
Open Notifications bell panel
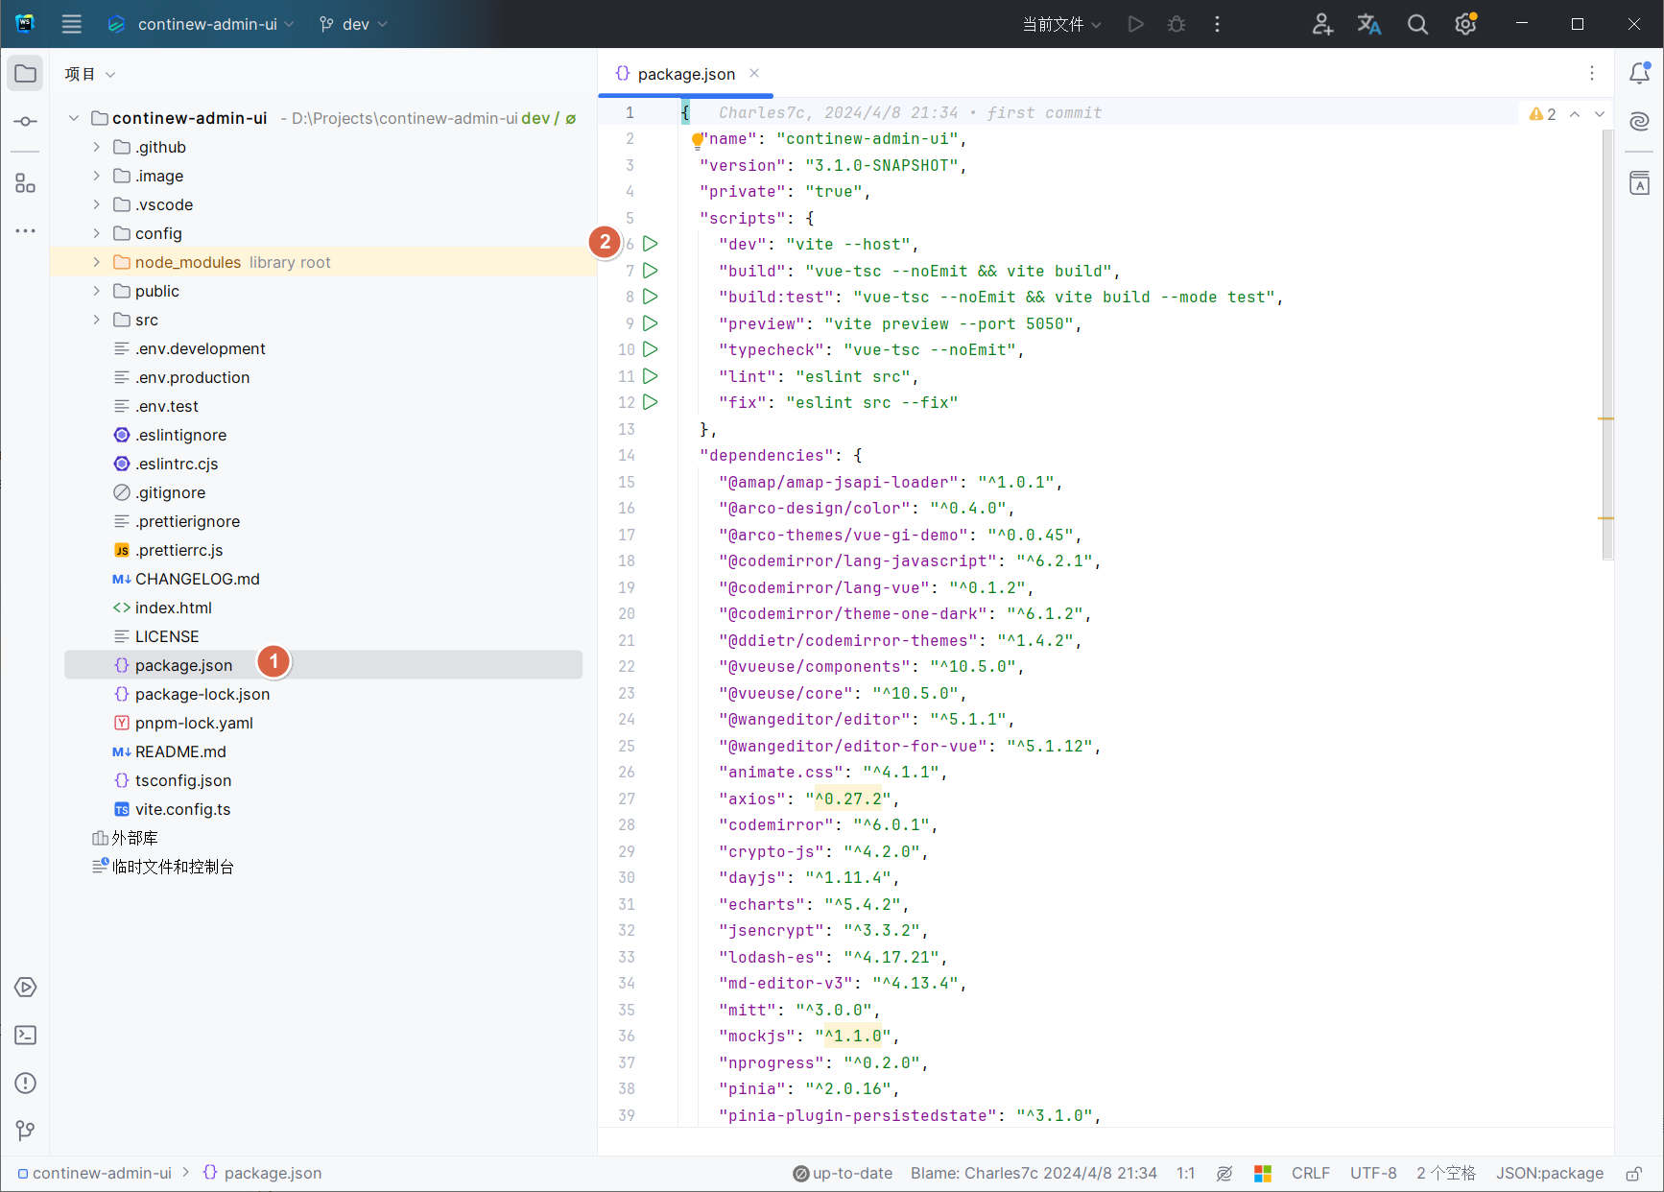click(1640, 74)
